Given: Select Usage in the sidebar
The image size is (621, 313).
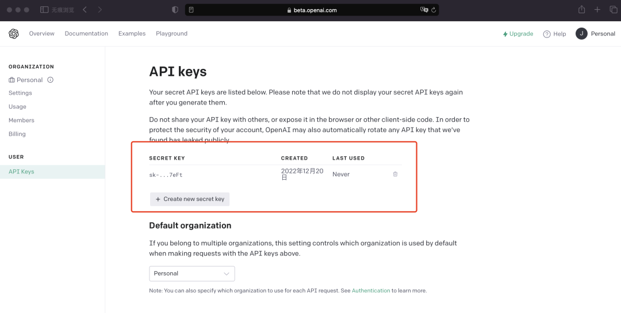Looking at the screenshot, I should pos(17,107).
